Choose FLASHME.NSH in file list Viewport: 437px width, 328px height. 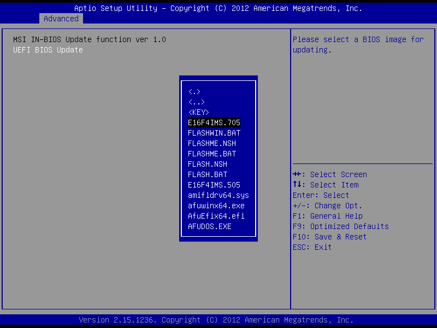pyautogui.click(x=212, y=143)
